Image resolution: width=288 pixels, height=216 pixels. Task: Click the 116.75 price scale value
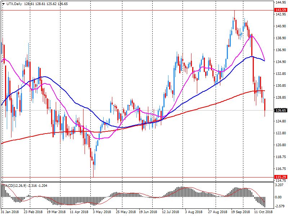click(281, 168)
